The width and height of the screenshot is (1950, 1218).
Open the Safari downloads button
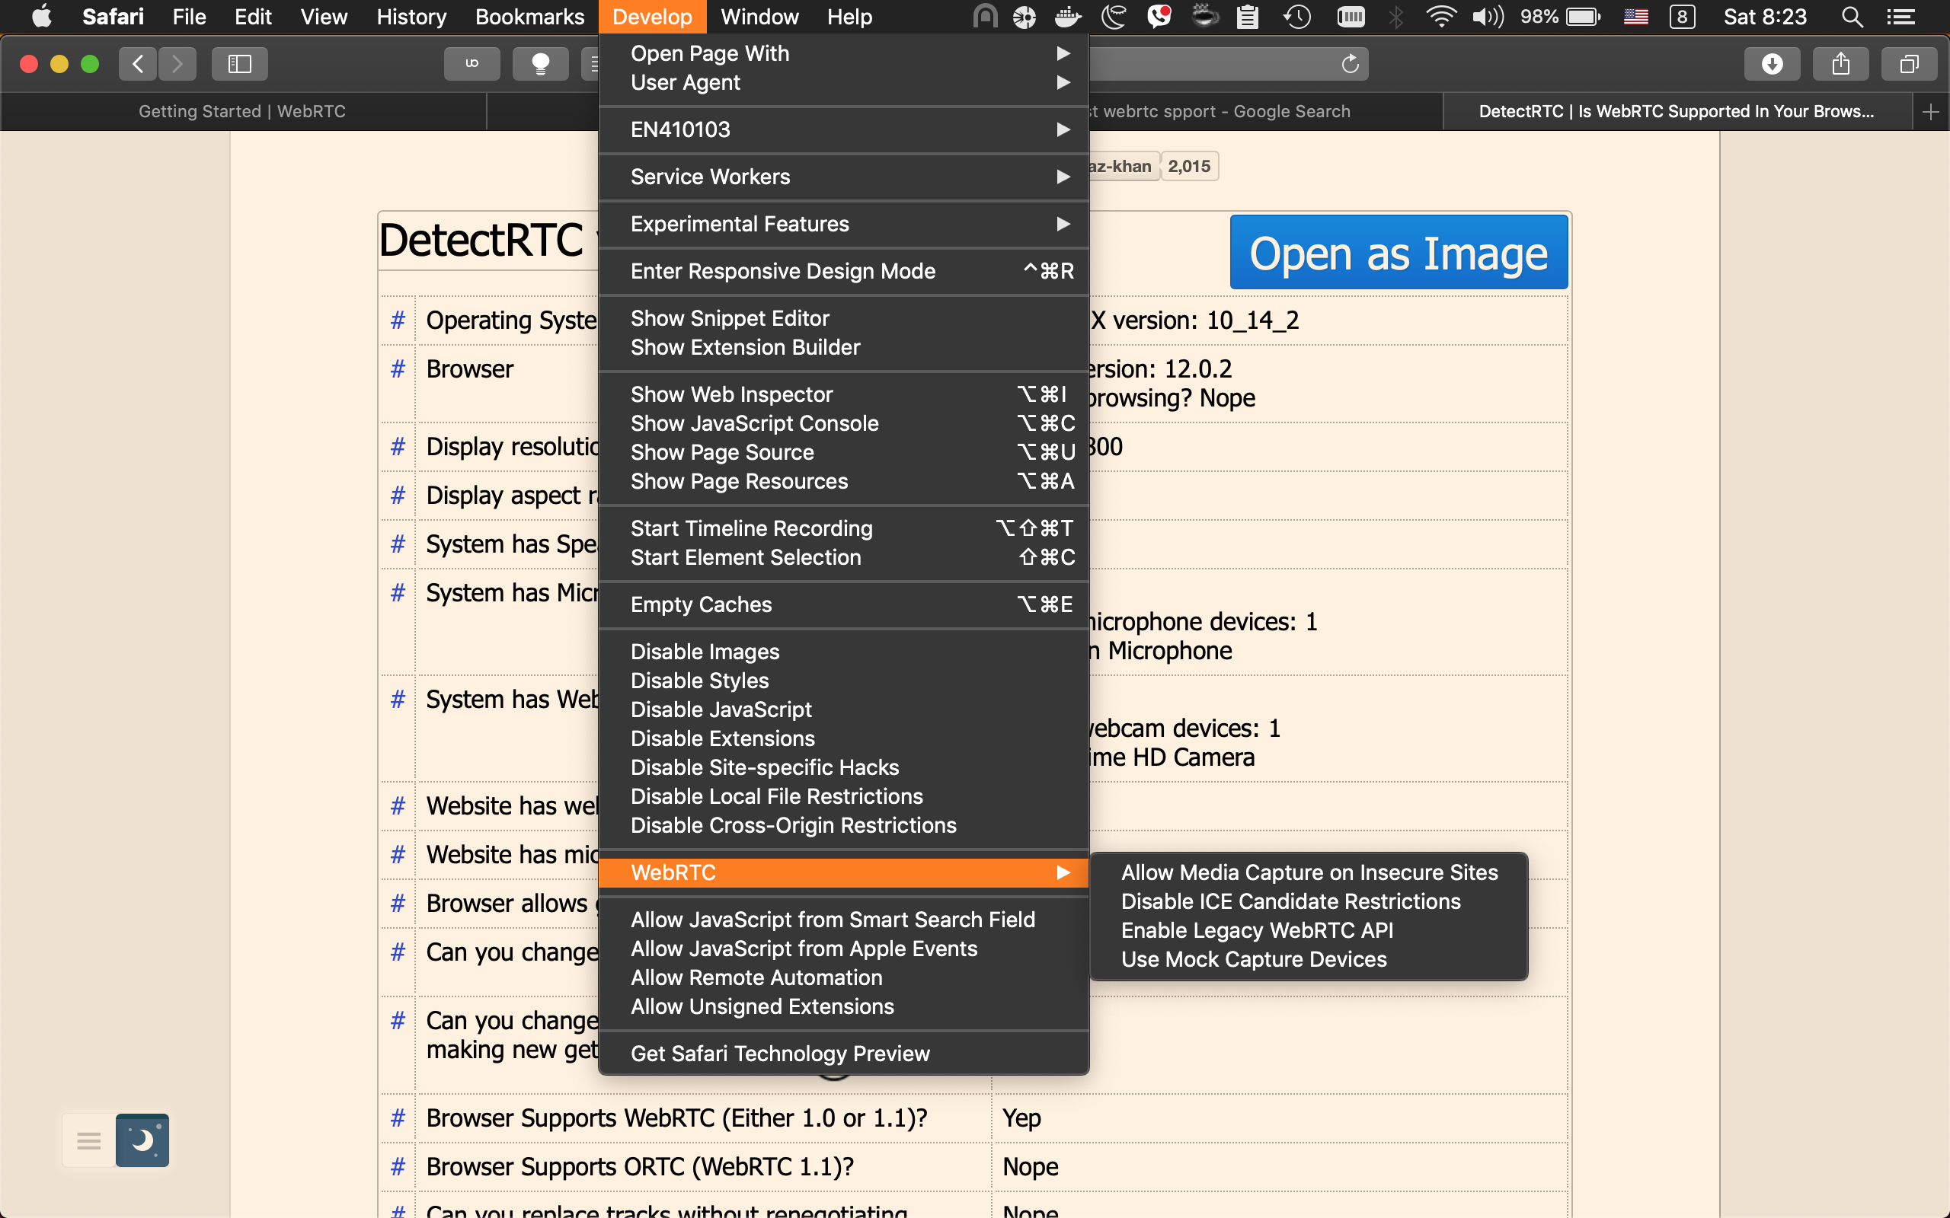click(1772, 64)
